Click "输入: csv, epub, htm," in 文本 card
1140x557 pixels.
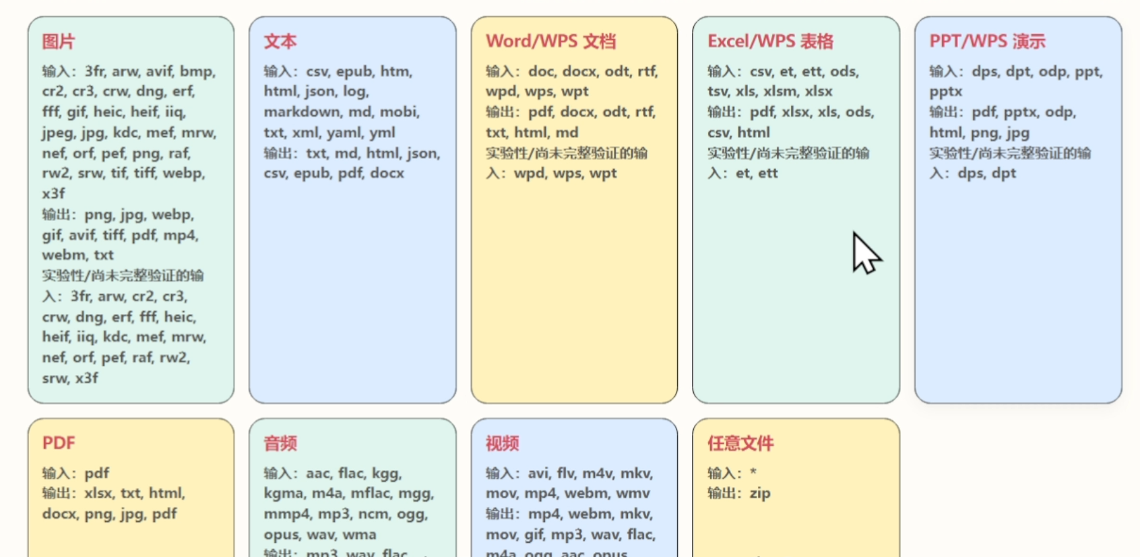338,71
